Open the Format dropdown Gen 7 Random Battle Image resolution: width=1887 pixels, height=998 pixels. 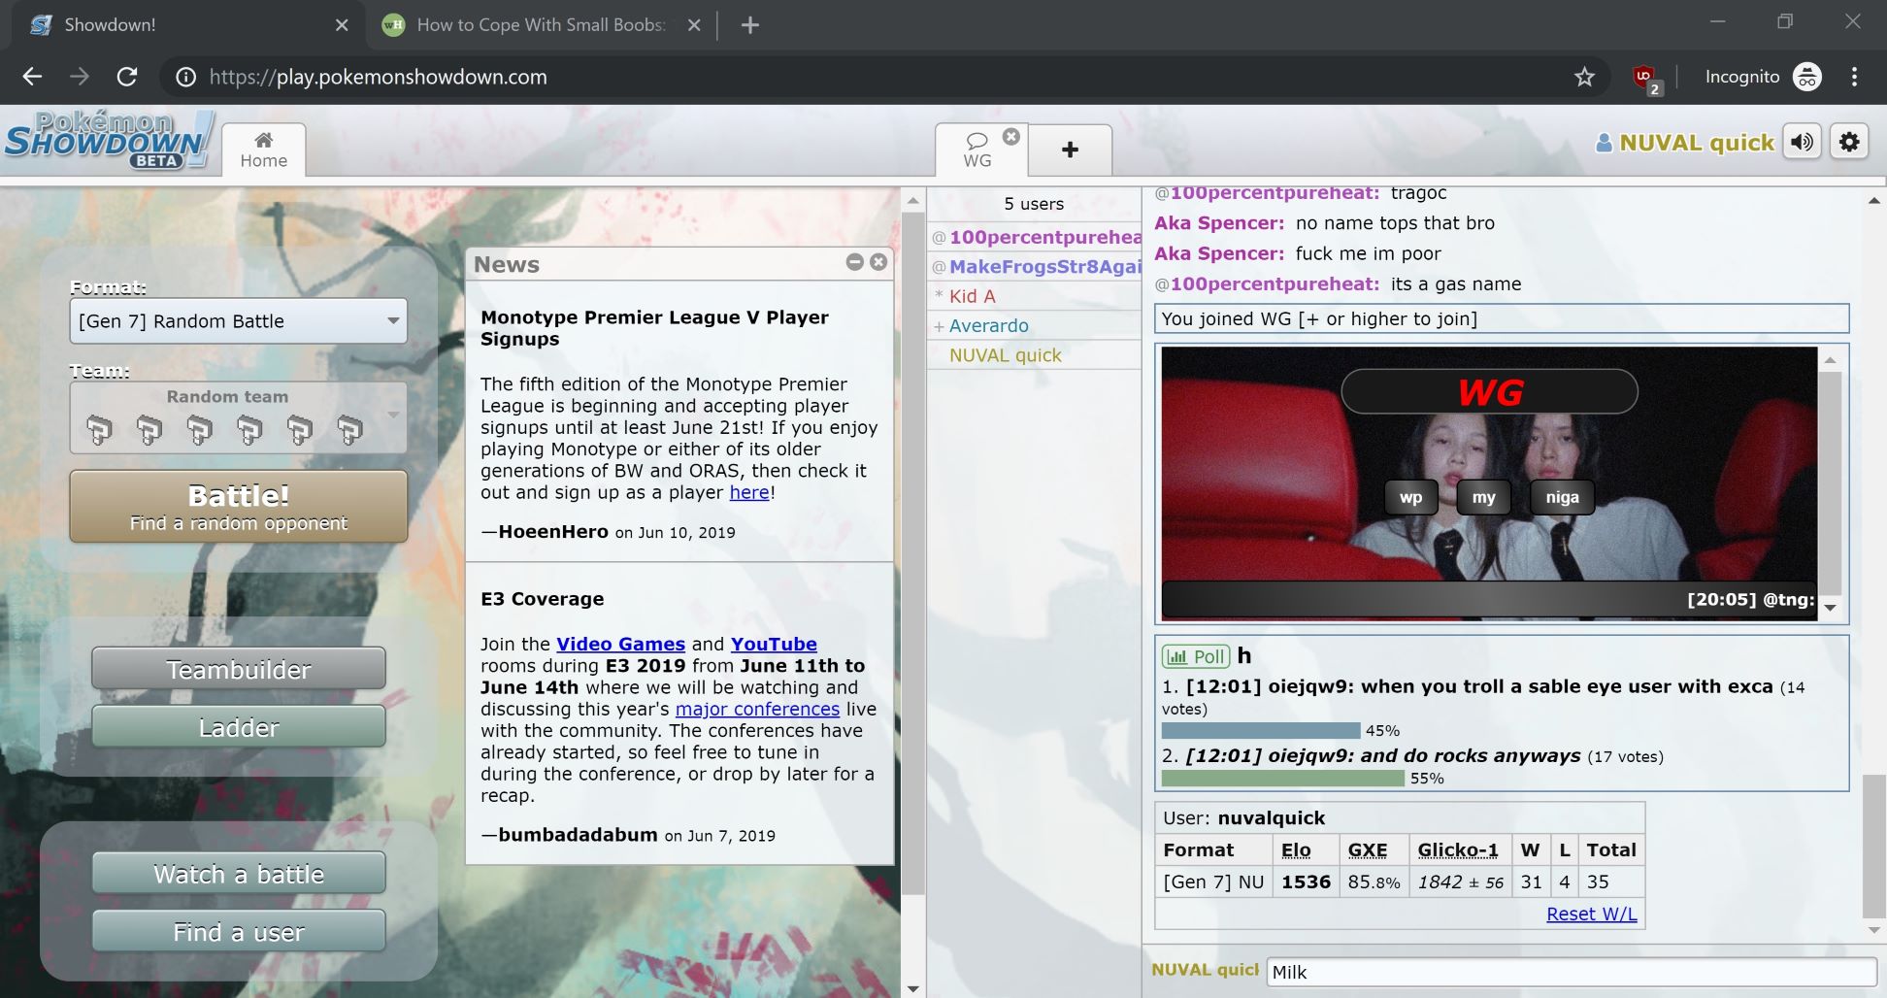point(238,321)
